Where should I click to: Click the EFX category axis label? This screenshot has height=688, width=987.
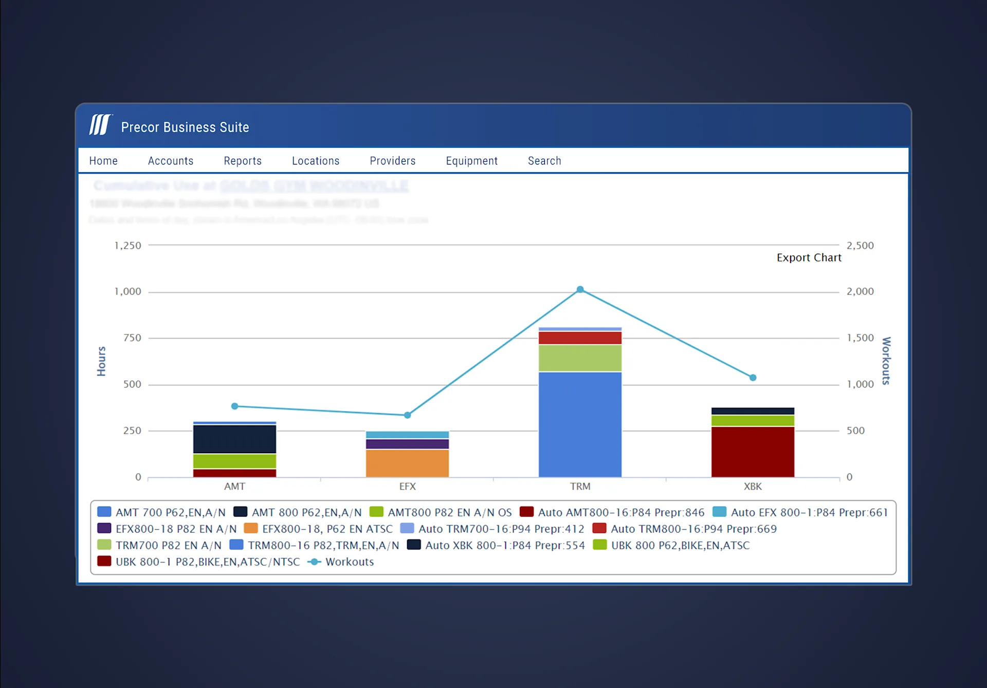point(407,486)
